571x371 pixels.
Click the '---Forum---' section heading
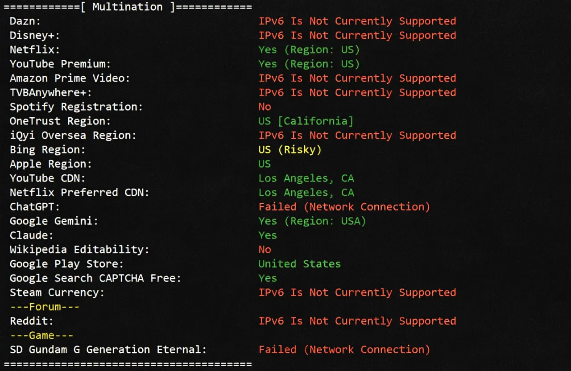[x=45, y=307]
